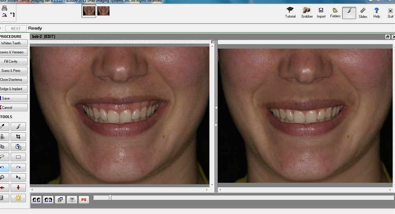Click the overlapping windows icon

click(x=60, y=200)
